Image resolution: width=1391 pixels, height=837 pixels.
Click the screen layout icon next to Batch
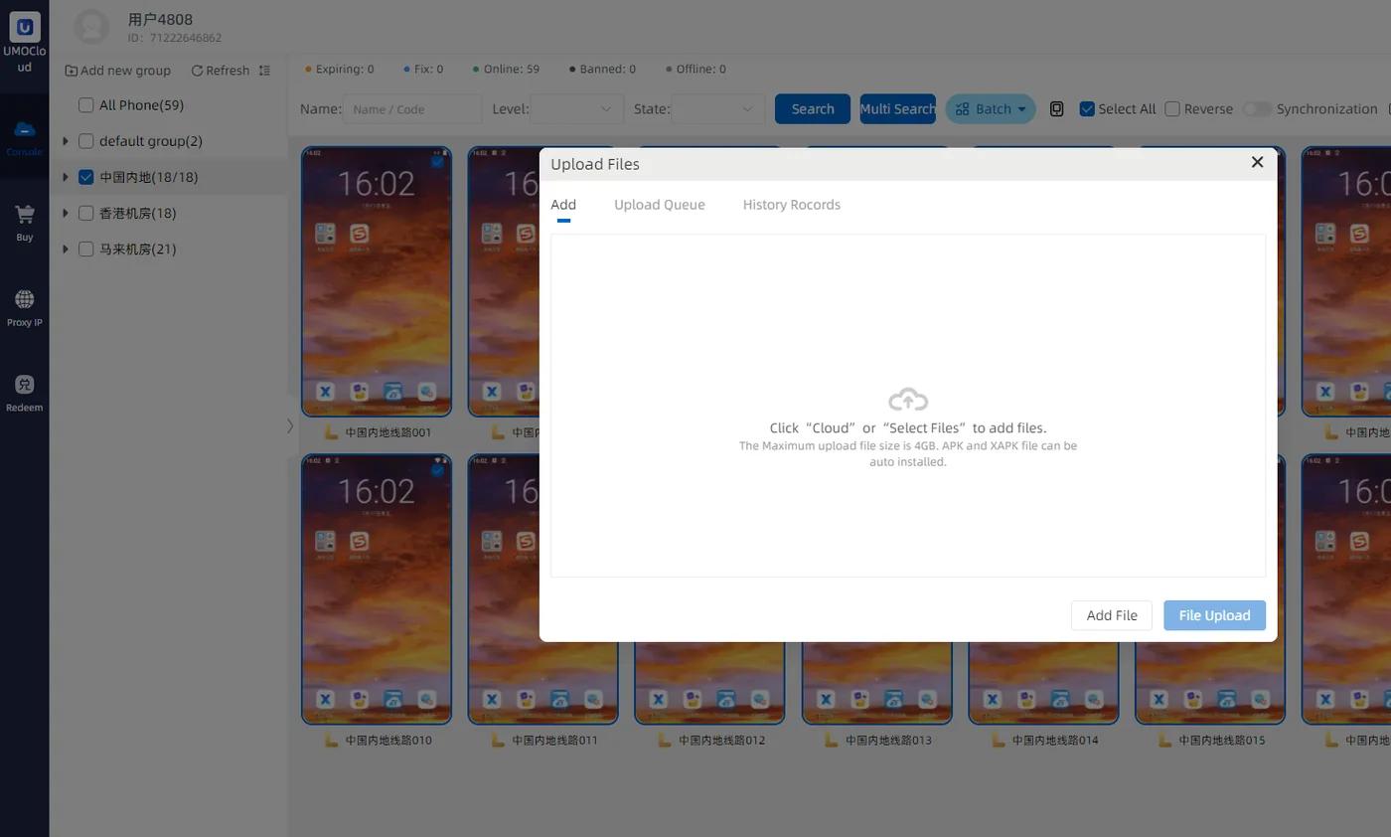click(x=1056, y=109)
